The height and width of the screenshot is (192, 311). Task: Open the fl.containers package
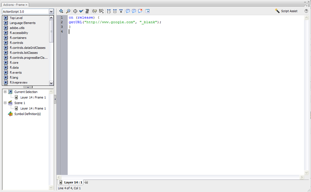[x=18, y=38]
